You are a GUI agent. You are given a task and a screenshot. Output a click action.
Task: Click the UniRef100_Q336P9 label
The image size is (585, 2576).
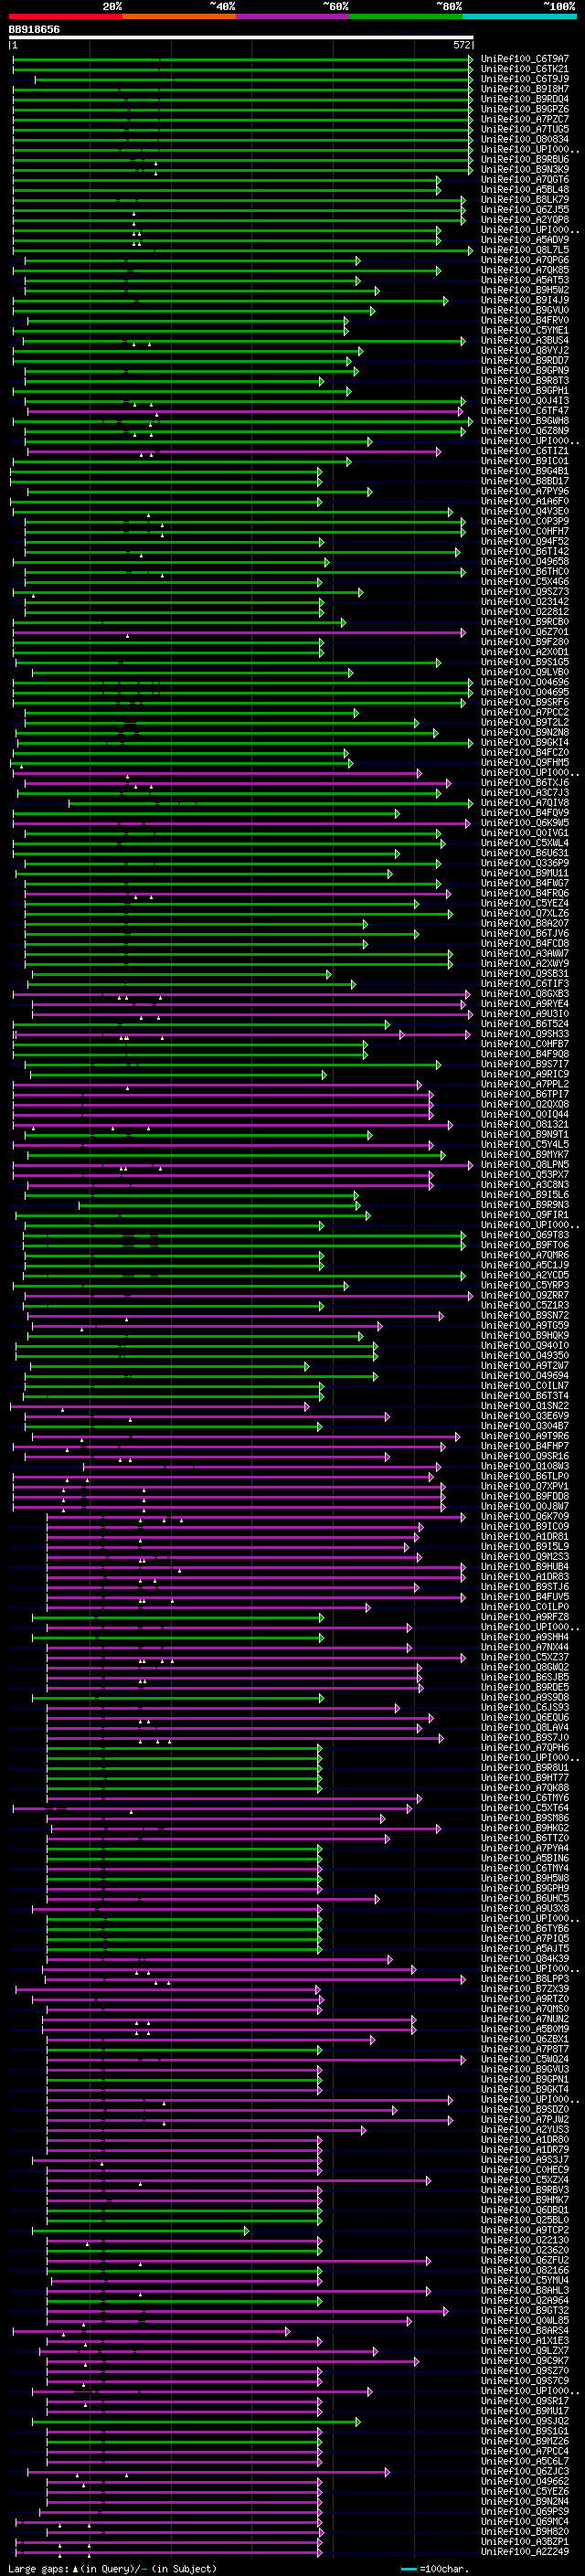tap(525, 863)
